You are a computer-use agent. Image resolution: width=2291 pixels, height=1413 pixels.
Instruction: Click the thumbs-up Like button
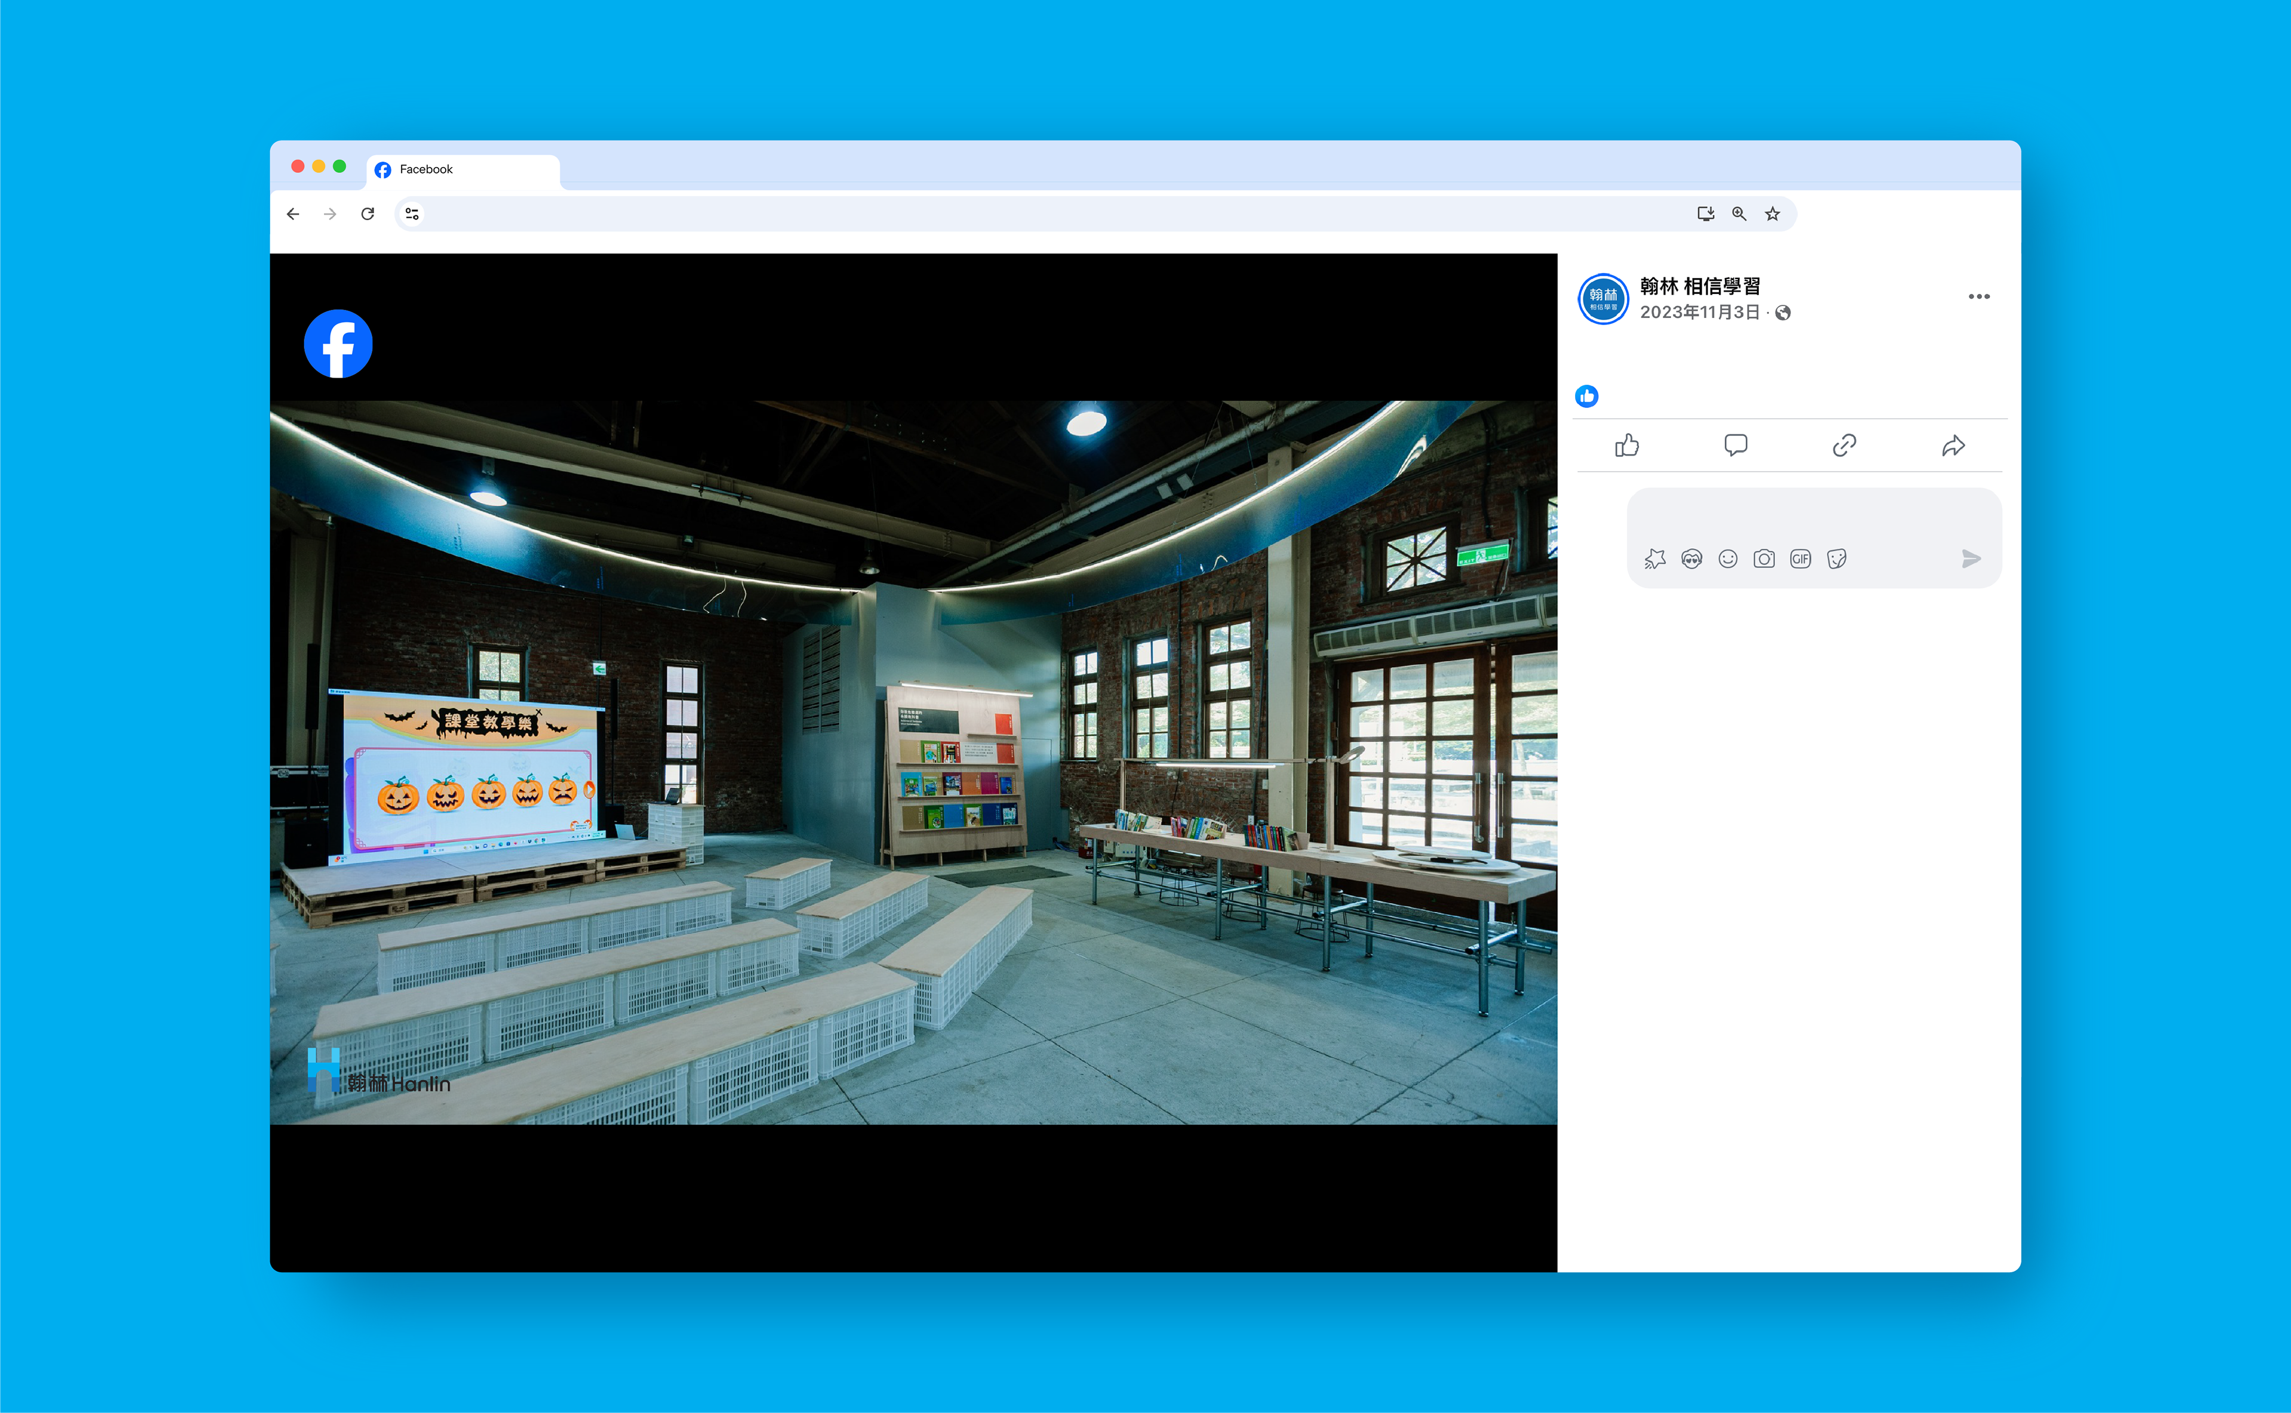(1626, 446)
